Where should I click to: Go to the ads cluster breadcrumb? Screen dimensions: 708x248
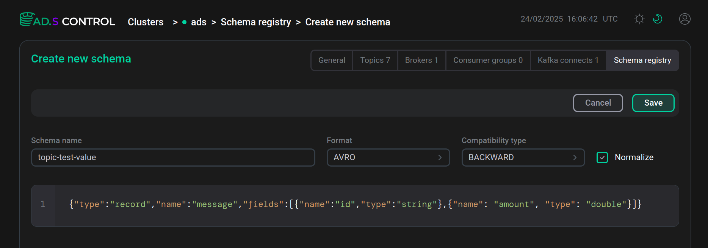pos(199,22)
